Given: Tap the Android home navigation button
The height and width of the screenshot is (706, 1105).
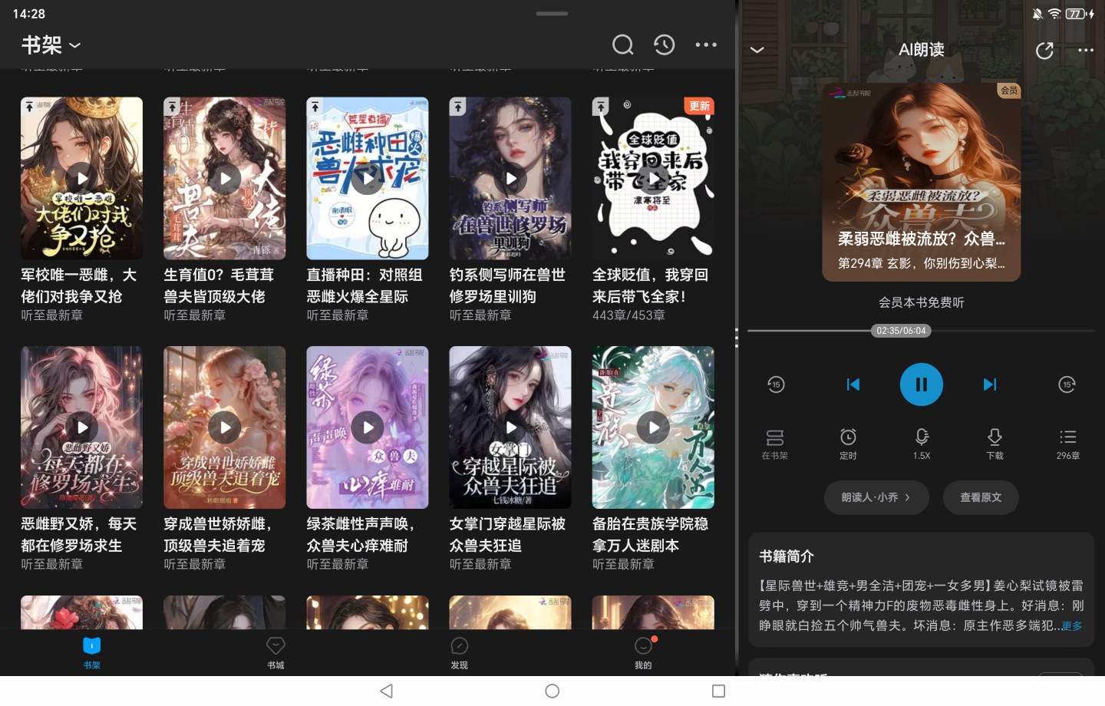Looking at the screenshot, I should [552, 691].
